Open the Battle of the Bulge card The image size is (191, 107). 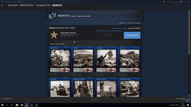click(x=83, y=87)
